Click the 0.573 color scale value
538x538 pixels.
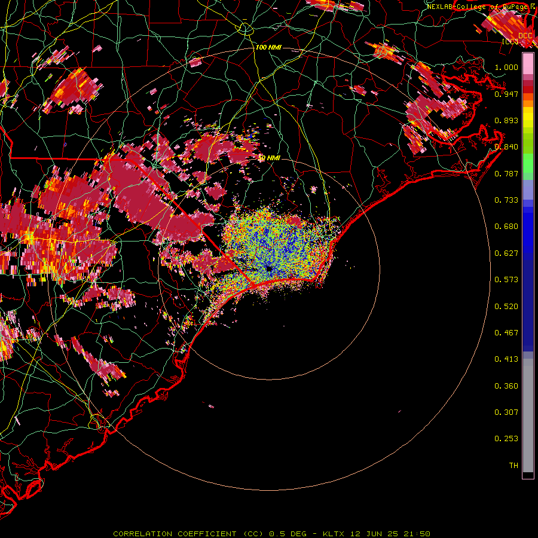[506, 280]
